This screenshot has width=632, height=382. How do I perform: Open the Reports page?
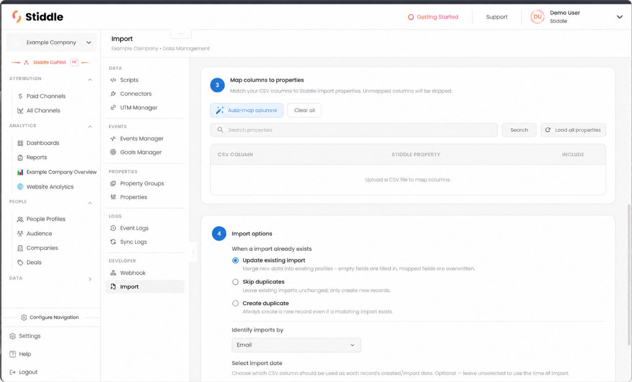(37, 157)
